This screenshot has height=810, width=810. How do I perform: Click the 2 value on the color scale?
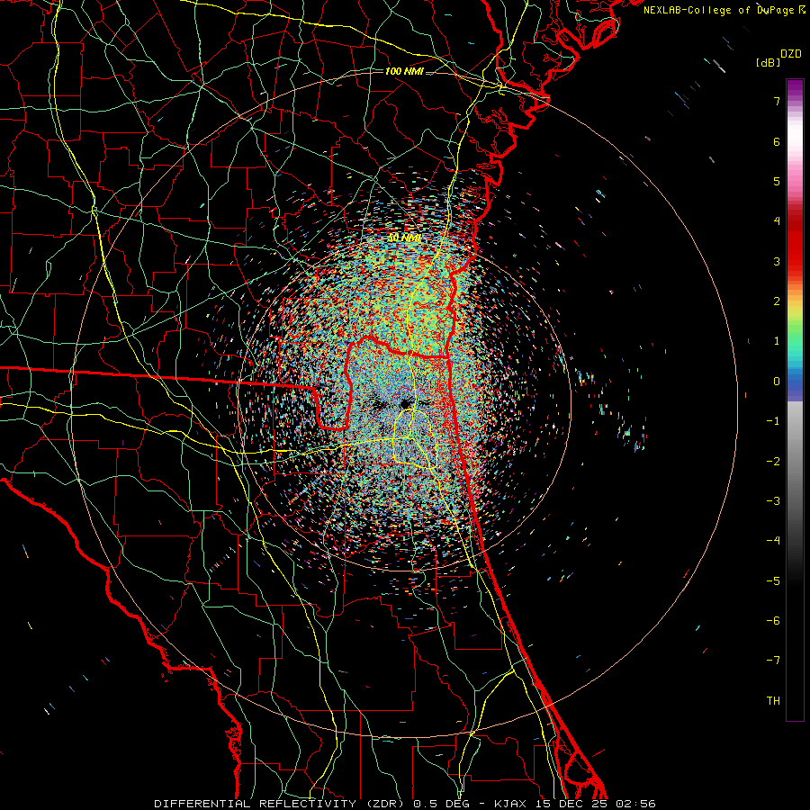777,301
